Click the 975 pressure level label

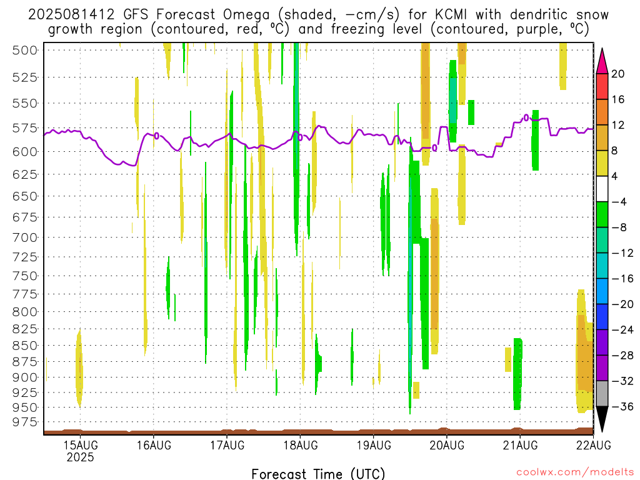[x=24, y=422]
